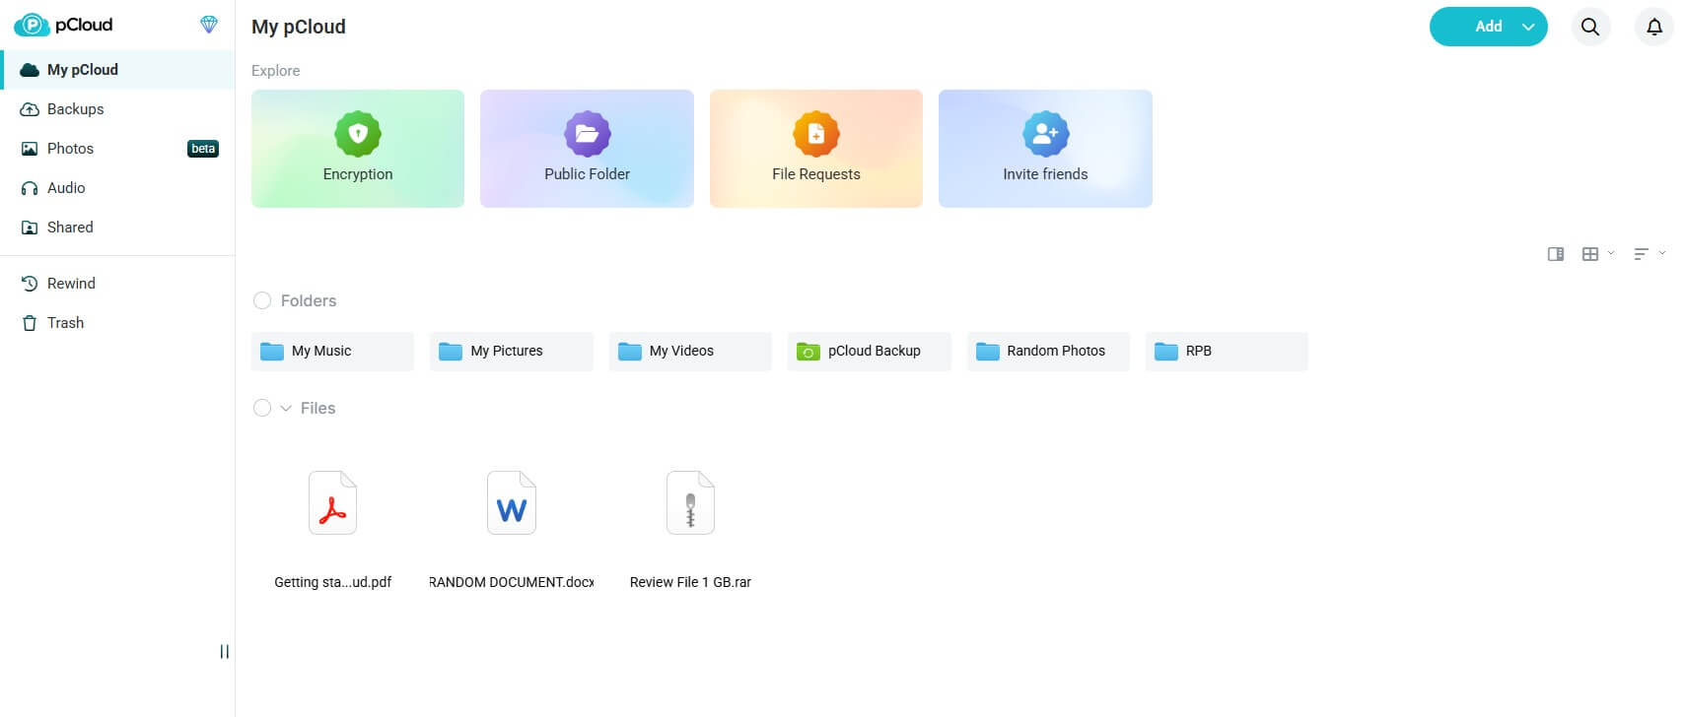Open the Random Photos folder
This screenshot has height=717, width=1687.
click(1048, 352)
